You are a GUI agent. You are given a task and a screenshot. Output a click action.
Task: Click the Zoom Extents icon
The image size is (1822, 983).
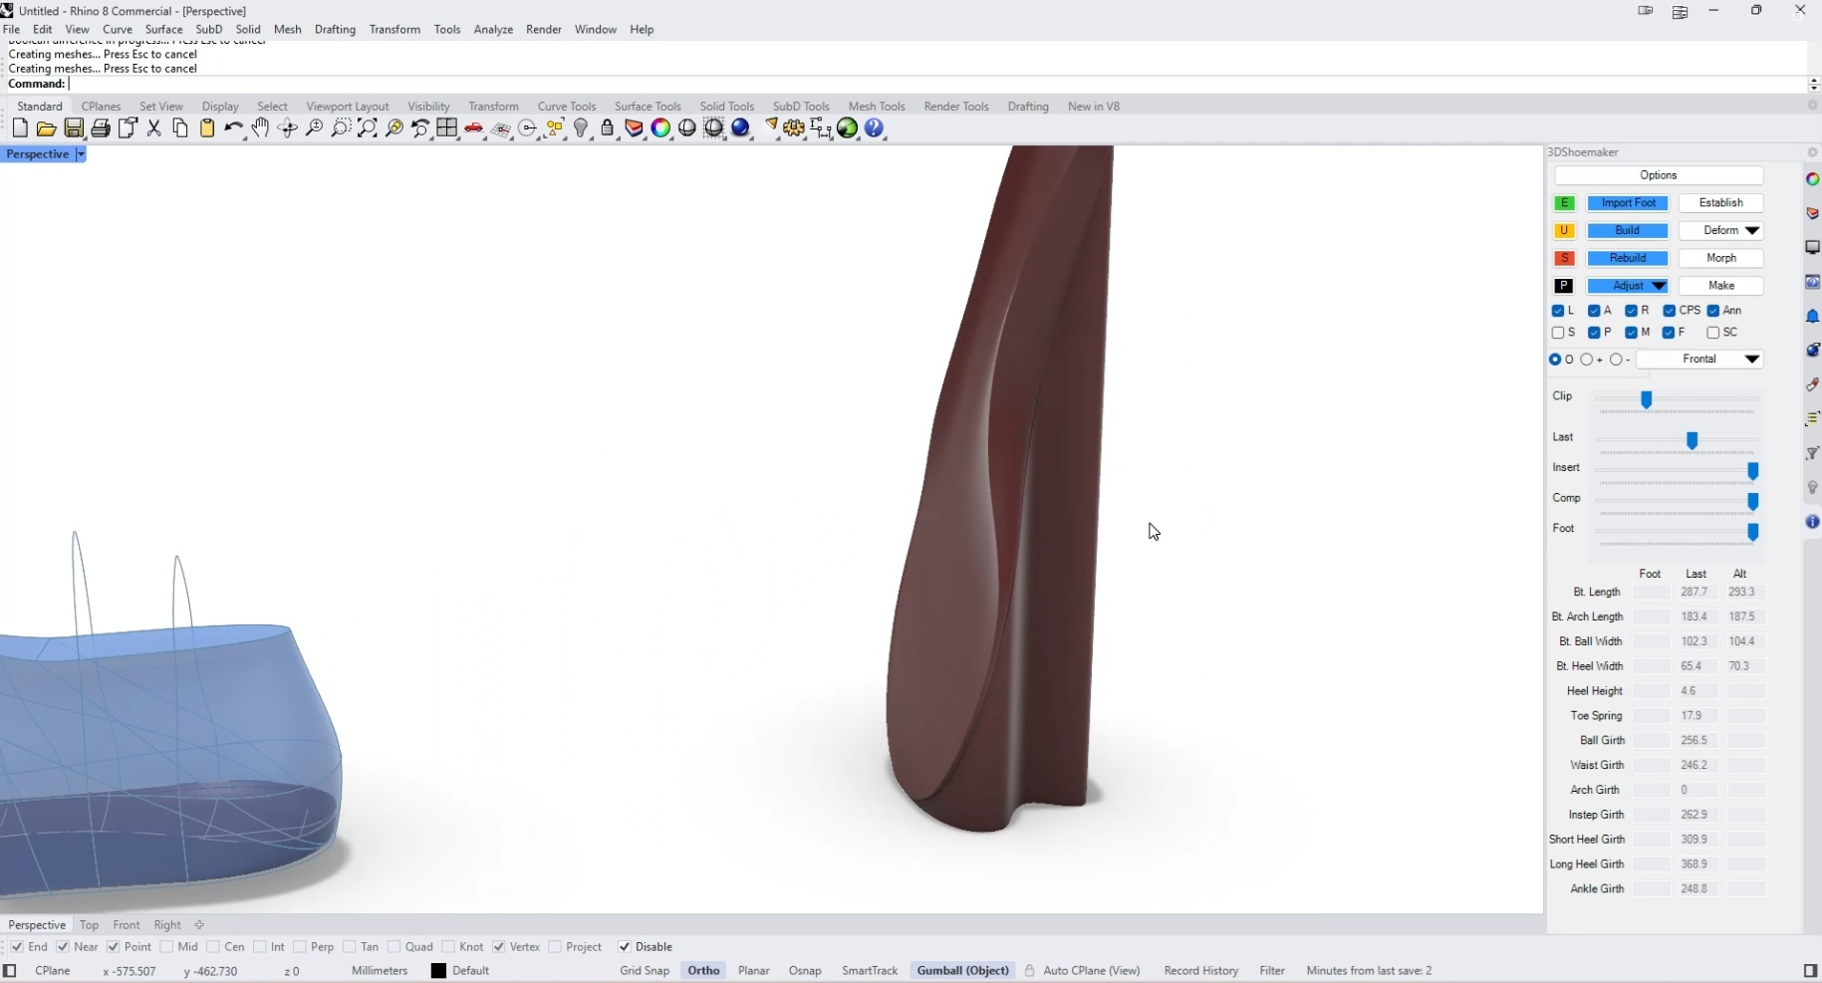[368, 128]
